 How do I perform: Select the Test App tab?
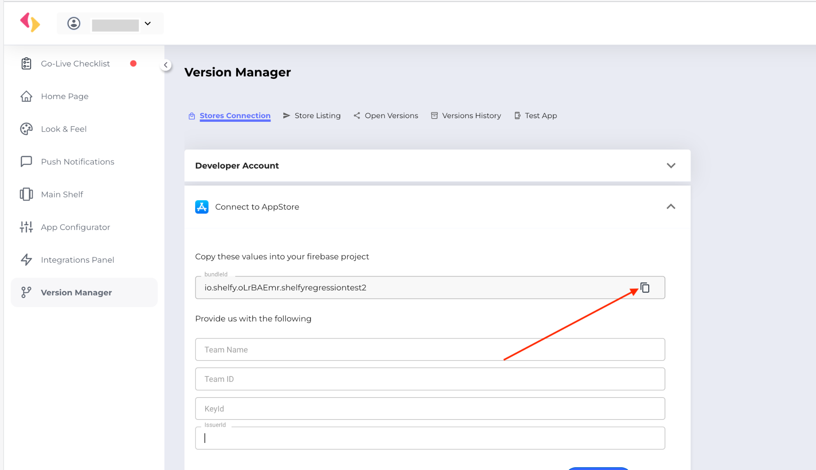(x=535, y=115)
